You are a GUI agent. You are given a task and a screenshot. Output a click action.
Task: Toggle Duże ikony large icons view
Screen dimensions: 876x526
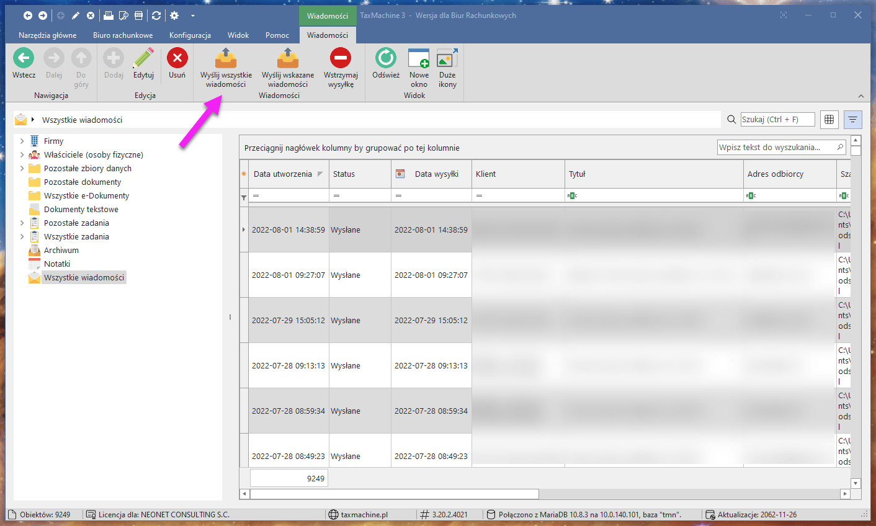[x=447, y=59]
